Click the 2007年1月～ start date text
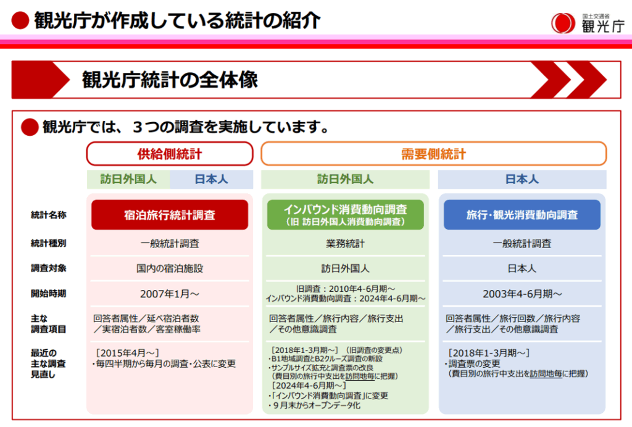The height and width of the screenshot is (427, 632). click(x=170, y=293)
